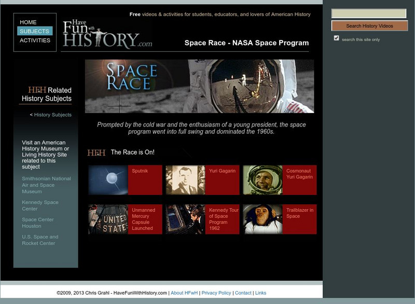Visit the Space Center Houston link
Viewport: 415px width, 304px height.
point(38,223)
